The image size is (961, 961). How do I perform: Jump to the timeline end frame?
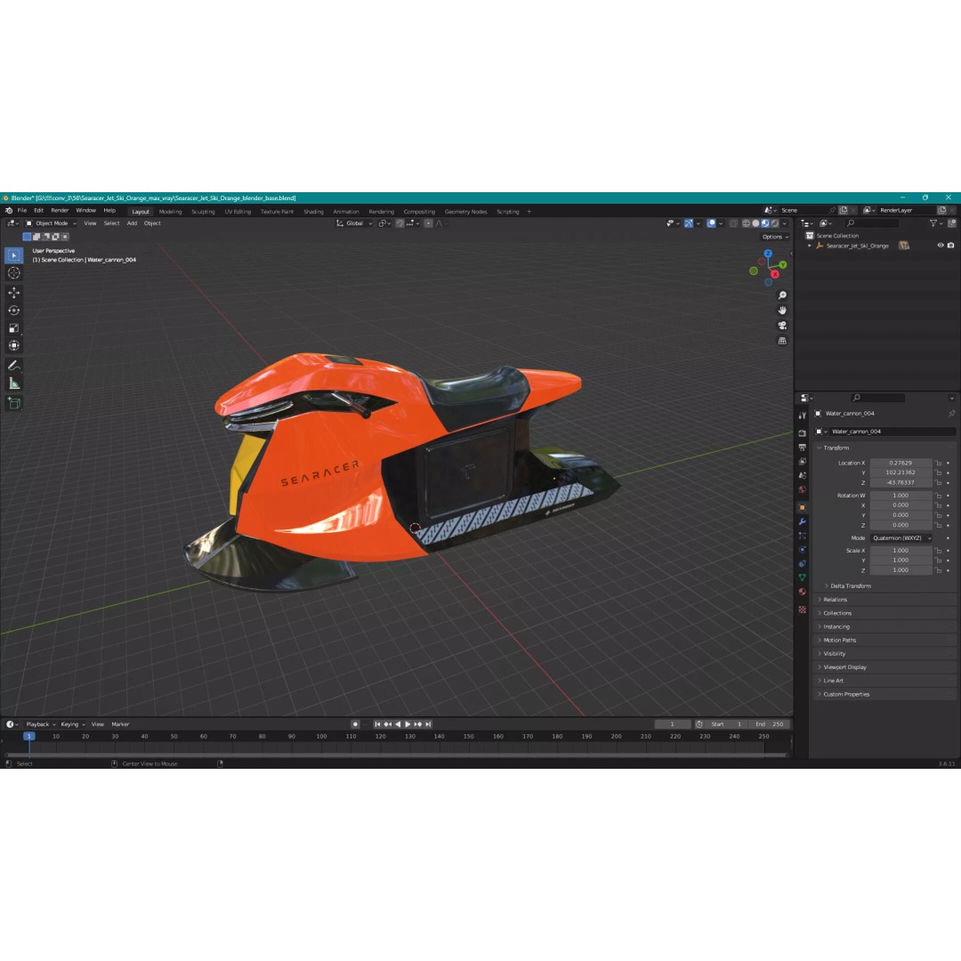(428, 724)
